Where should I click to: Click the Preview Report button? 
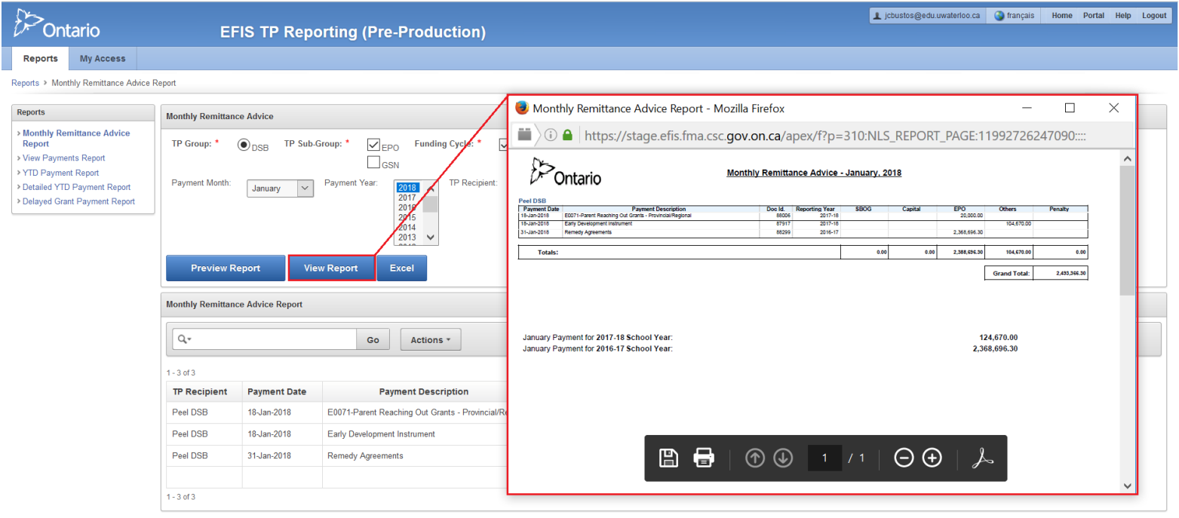[225, 268]
